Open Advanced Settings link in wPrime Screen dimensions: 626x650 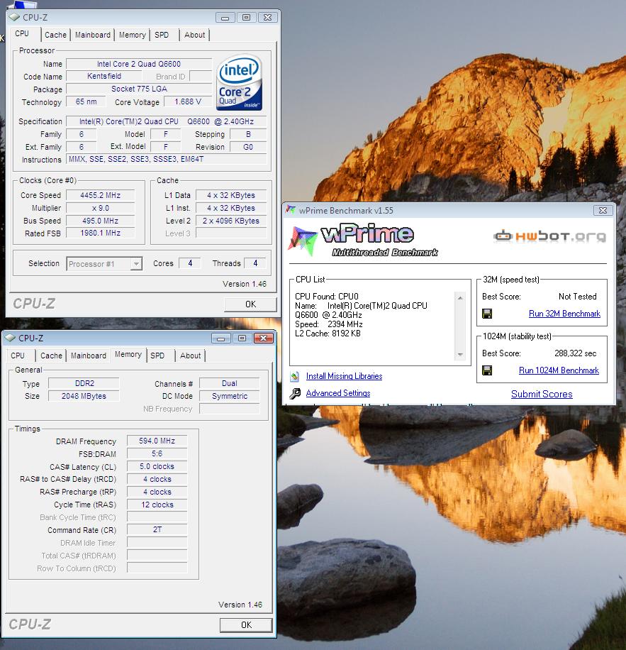coord(338,393)
